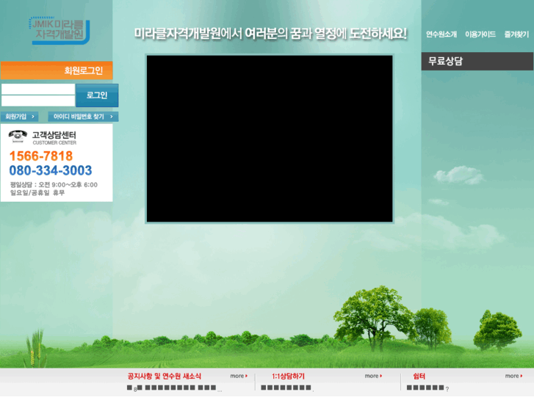
Task: Focus the top login ID input field
Action: click(38, 90)
